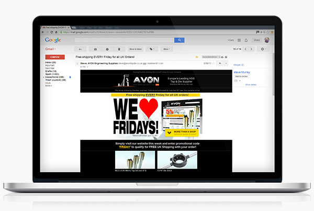Image resolution: width=314 pixels, height=211 pixels.
Task: Click the '10 of 14' counter text
Action: pos(237,49)
